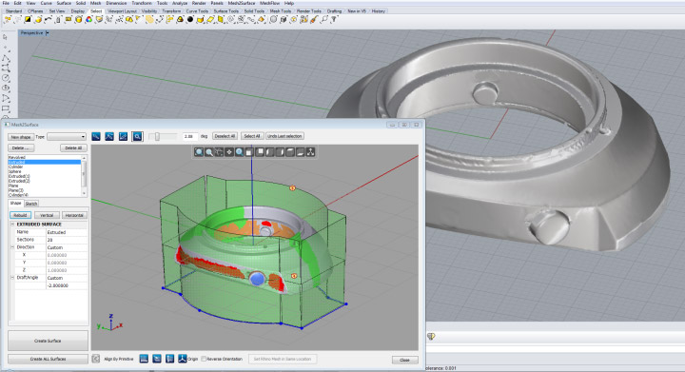Viewport: 685px width, 372px height.
Task: Select Extruded(1) in the shape list
Action: point(19,176)
